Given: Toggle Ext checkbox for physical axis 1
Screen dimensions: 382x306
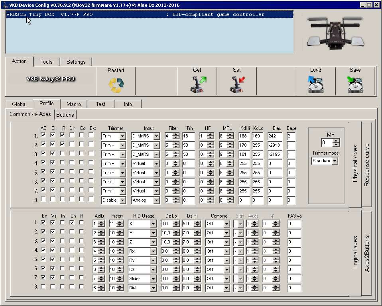Looking at the screenshot, I should (x=91, y=135).
